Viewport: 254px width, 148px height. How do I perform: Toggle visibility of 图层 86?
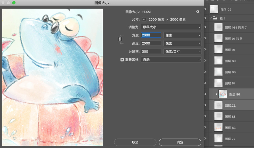click(x=205, y=94)
